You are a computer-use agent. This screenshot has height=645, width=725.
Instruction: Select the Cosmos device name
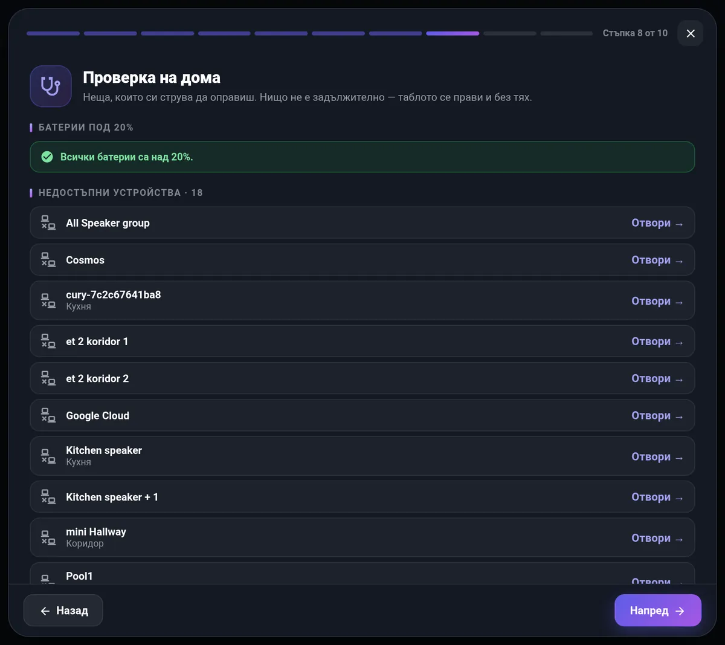tap(85, 260)
